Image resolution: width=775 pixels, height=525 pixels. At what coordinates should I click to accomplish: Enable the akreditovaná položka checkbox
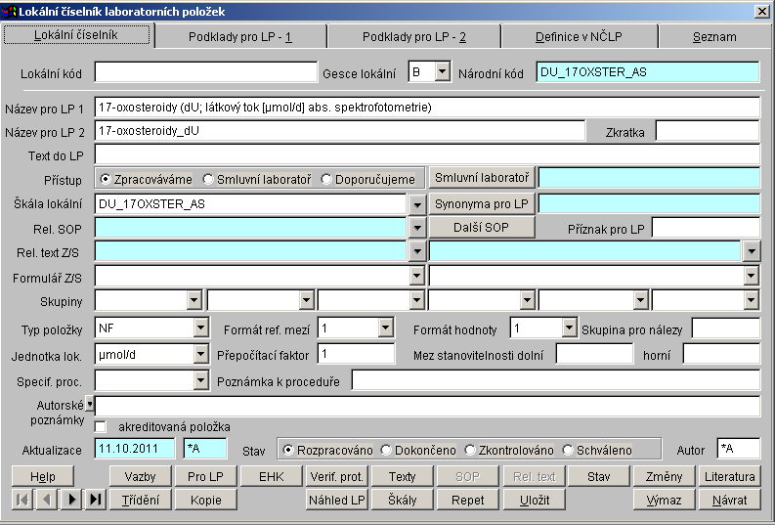pos(101,427)
